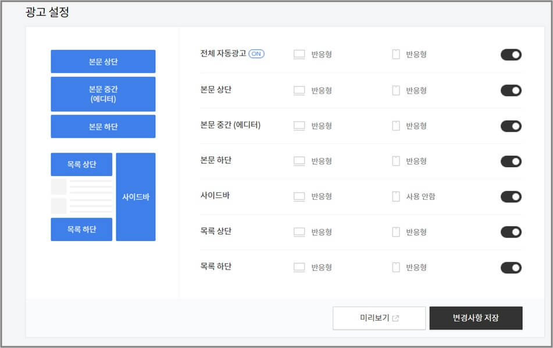The height and width of the screenshot is (348, 553).
Task: Click the desktop 반응형 icon for 목록 상단
Action: tap(299, 231)
